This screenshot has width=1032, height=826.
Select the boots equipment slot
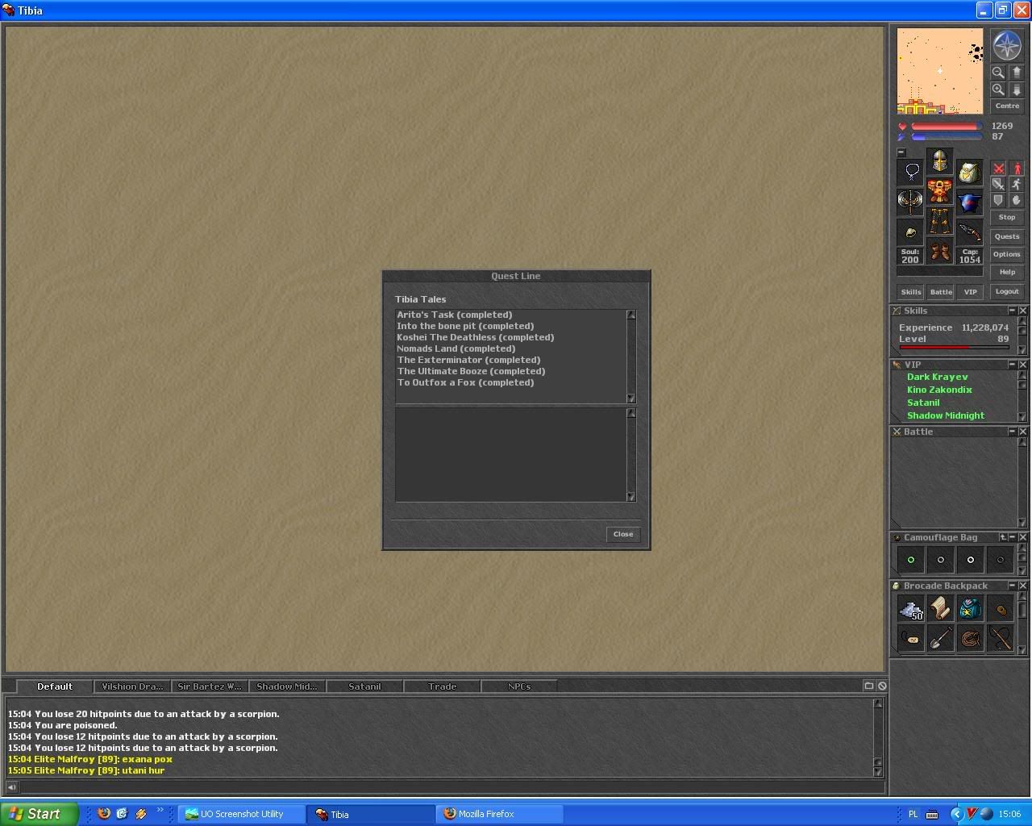click(x=940, y=251)
